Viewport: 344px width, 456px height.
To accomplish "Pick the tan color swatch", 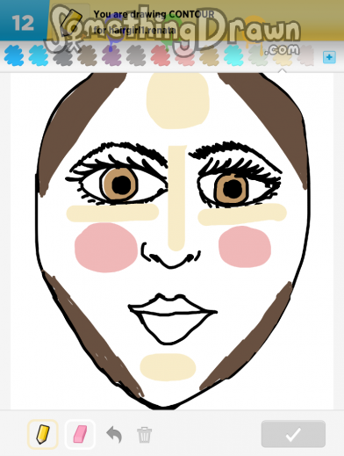I will pos(209,55).
